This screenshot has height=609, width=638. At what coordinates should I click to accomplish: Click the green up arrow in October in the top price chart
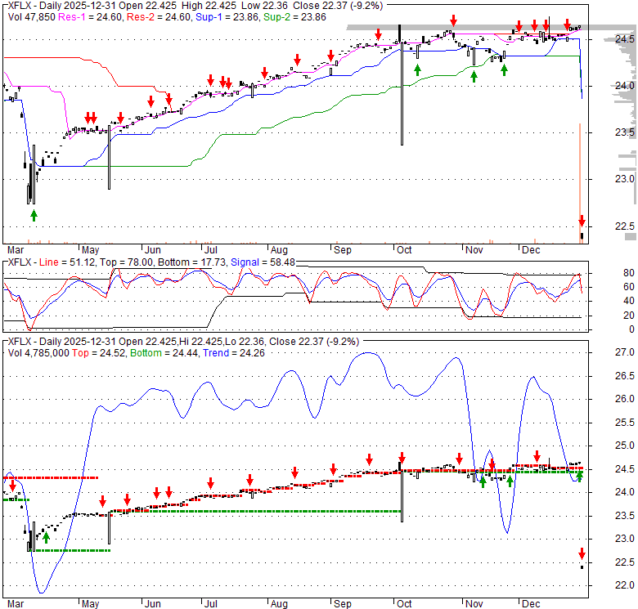(x=417, y=69)
